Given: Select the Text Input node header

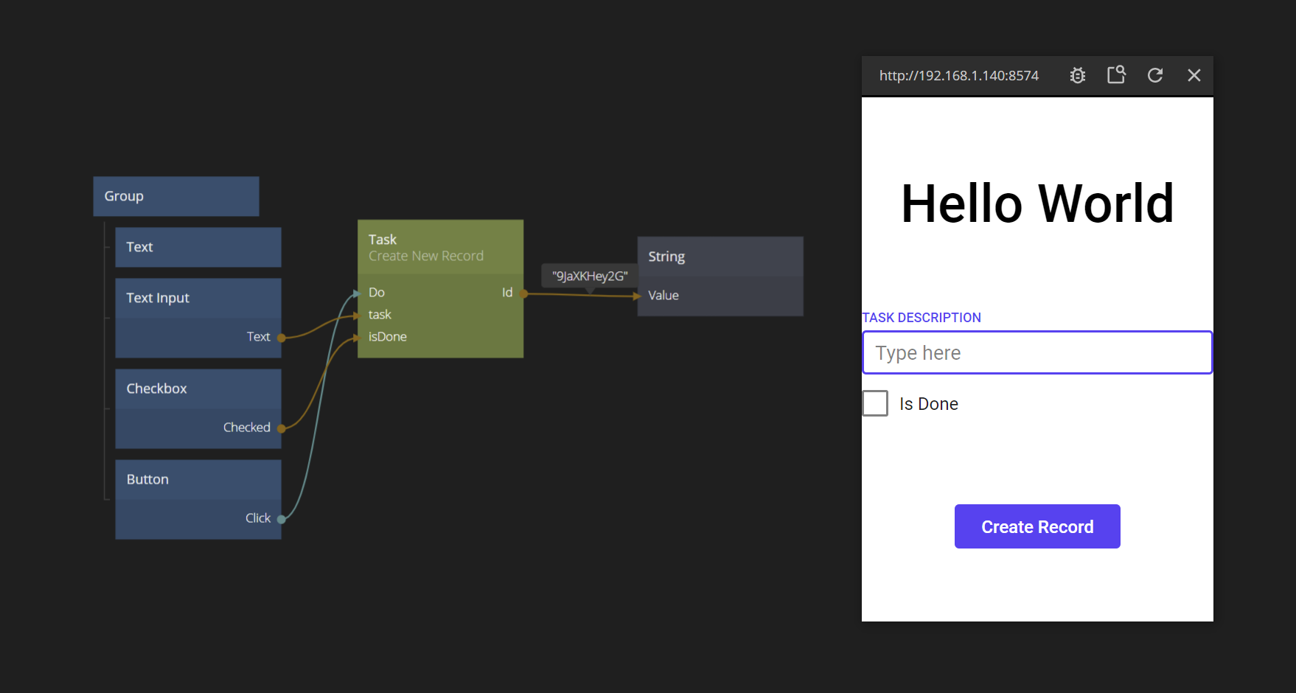Looking at the screenshot, I should click(198, 298).
